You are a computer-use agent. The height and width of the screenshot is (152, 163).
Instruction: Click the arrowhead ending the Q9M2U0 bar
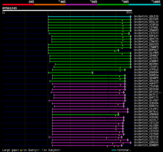[131, 143]
